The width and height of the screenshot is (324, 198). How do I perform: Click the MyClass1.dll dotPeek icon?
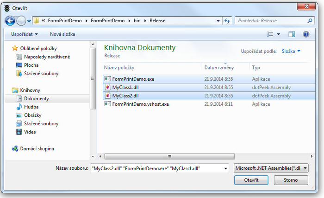107,87
